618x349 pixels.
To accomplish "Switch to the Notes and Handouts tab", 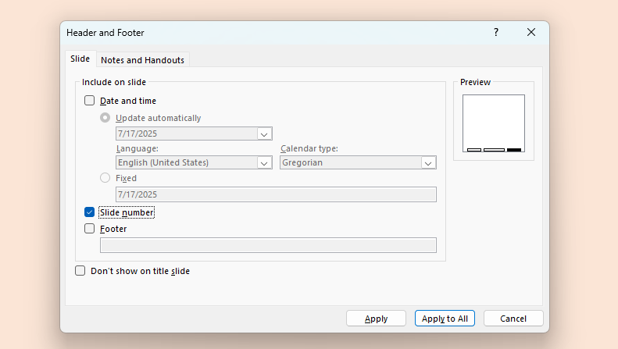I will pyautogui.click(x=142, y=60).
